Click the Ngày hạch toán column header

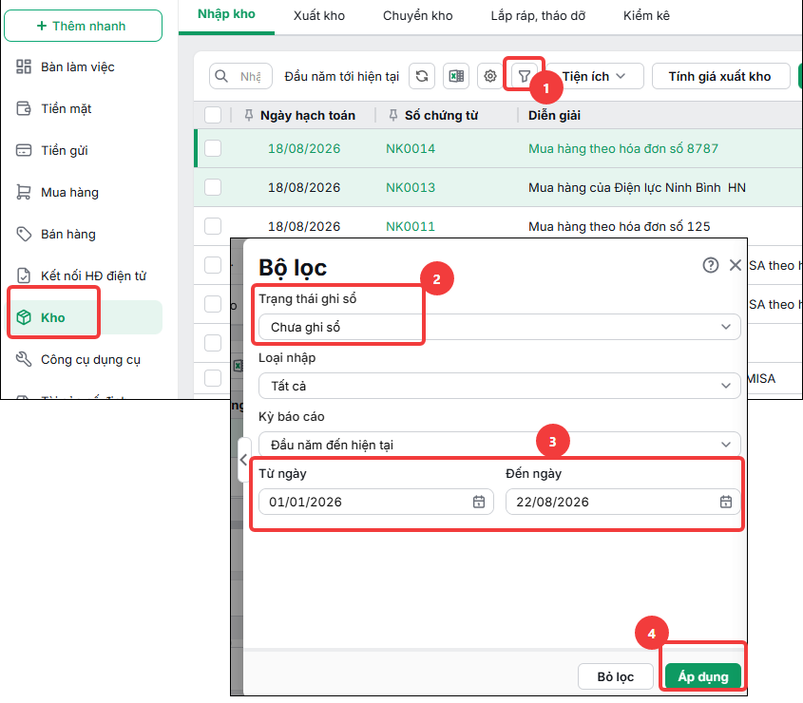coord(308,115)
